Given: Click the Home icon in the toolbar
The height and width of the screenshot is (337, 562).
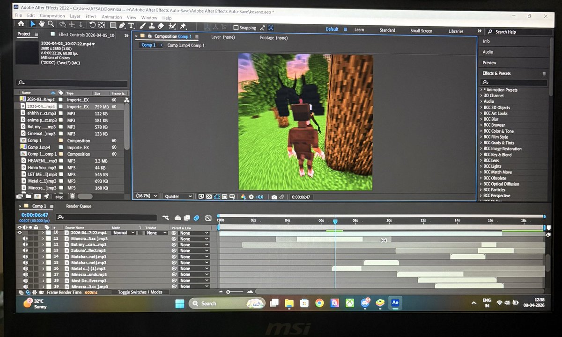Looking at the screenshot, I should click(x=21, y=24).
